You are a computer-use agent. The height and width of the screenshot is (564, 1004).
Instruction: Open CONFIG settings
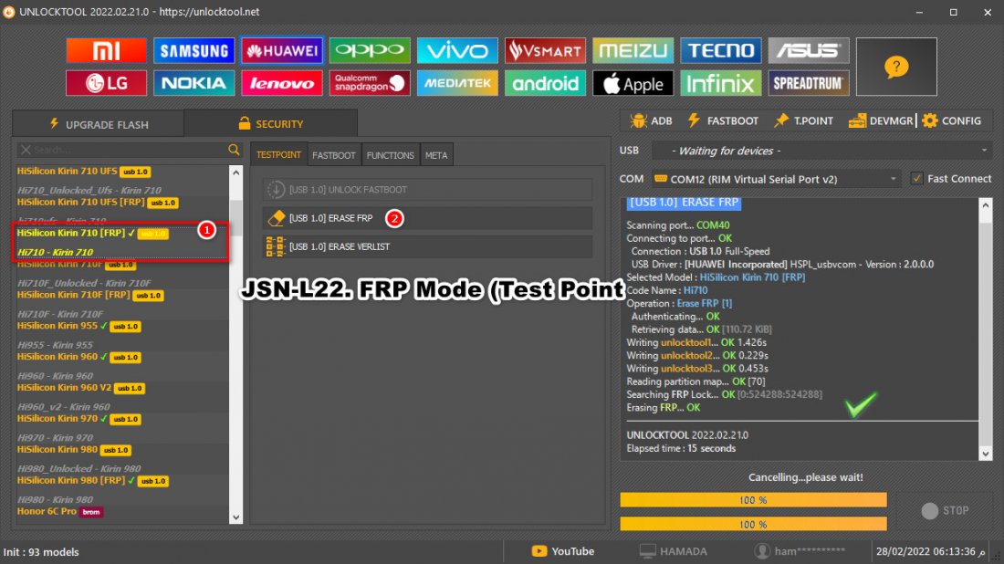click(x=952, y=121)
